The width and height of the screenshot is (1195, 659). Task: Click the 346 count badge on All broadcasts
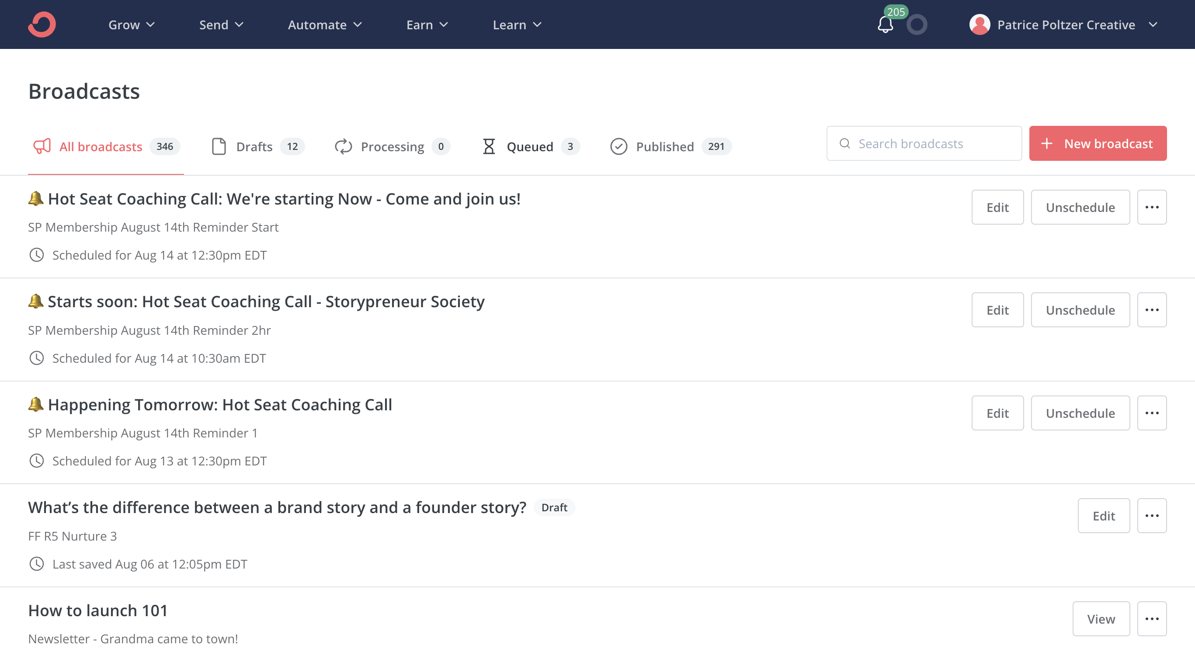pyautogui.click(x=165, y=146)
